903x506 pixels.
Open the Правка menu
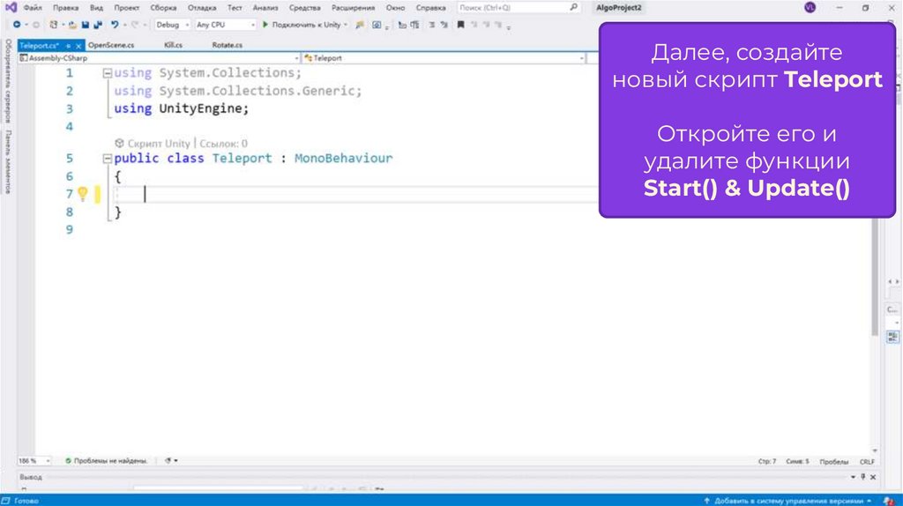65,7
